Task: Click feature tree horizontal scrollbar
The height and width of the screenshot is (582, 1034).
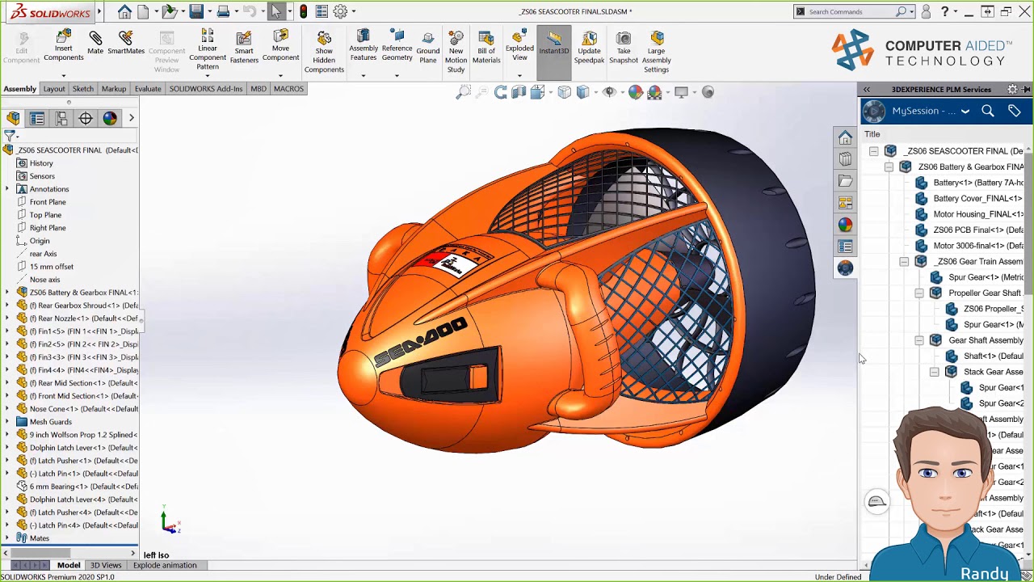Action: coord(40,553)
